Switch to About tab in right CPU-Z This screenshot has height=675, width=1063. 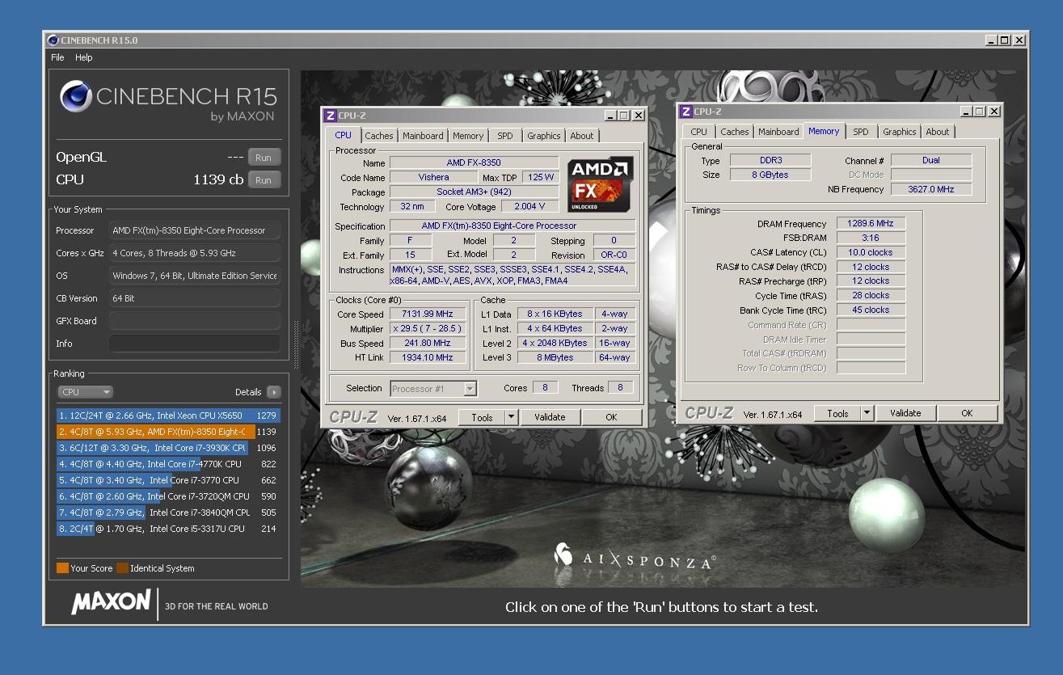pos(938,132)
